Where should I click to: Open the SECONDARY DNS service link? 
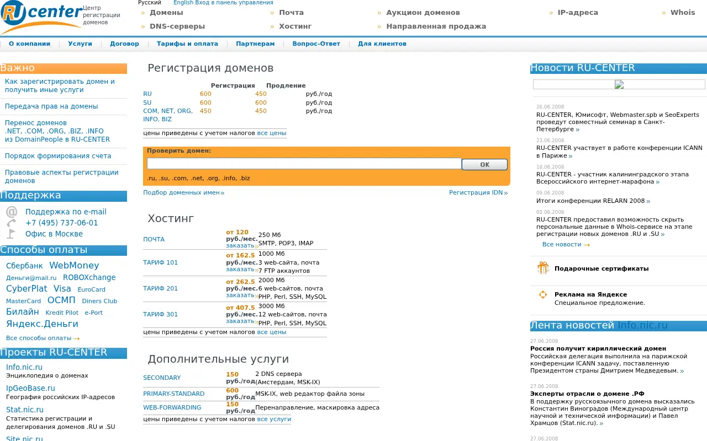(x=162, y=378)
